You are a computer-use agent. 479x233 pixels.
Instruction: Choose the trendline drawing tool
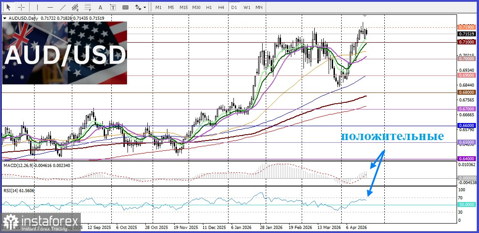coord(62,7)
